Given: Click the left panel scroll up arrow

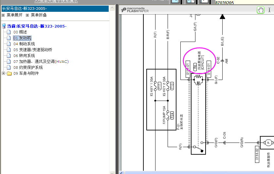Looking at the screenshot, I should pyautogui.click(x=113, y=7).
